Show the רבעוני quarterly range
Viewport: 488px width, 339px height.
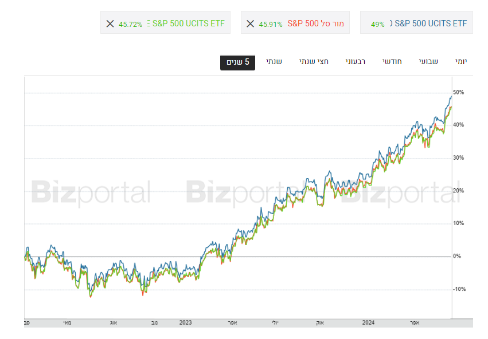[x=355, y=61]
